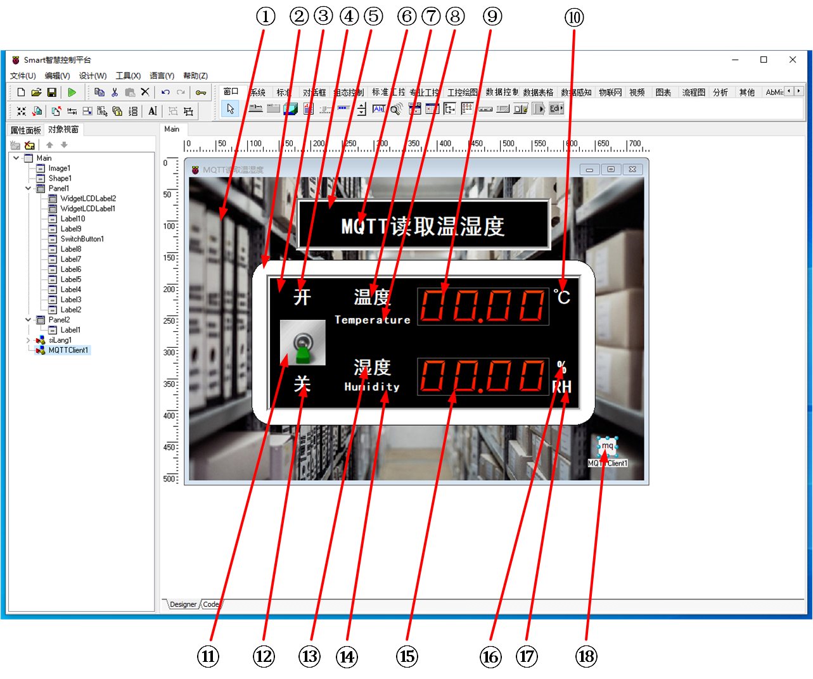Open the 设计(W) menu
The height and width of the screenshot is (679, 813).
tap(93, 76)
